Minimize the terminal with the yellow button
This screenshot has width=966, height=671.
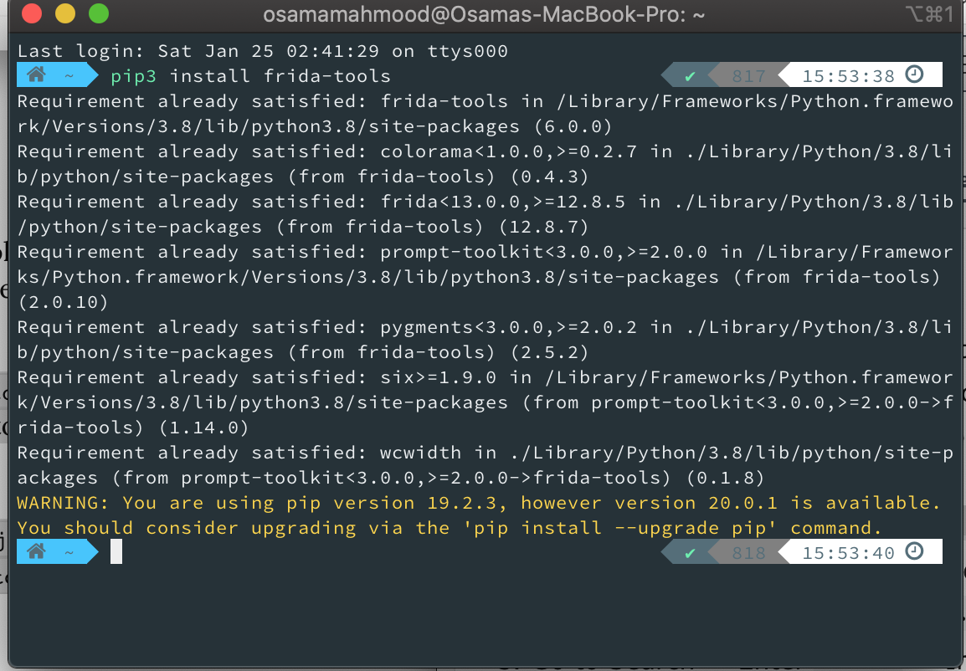pyautogui.click(x=64, y=13)
